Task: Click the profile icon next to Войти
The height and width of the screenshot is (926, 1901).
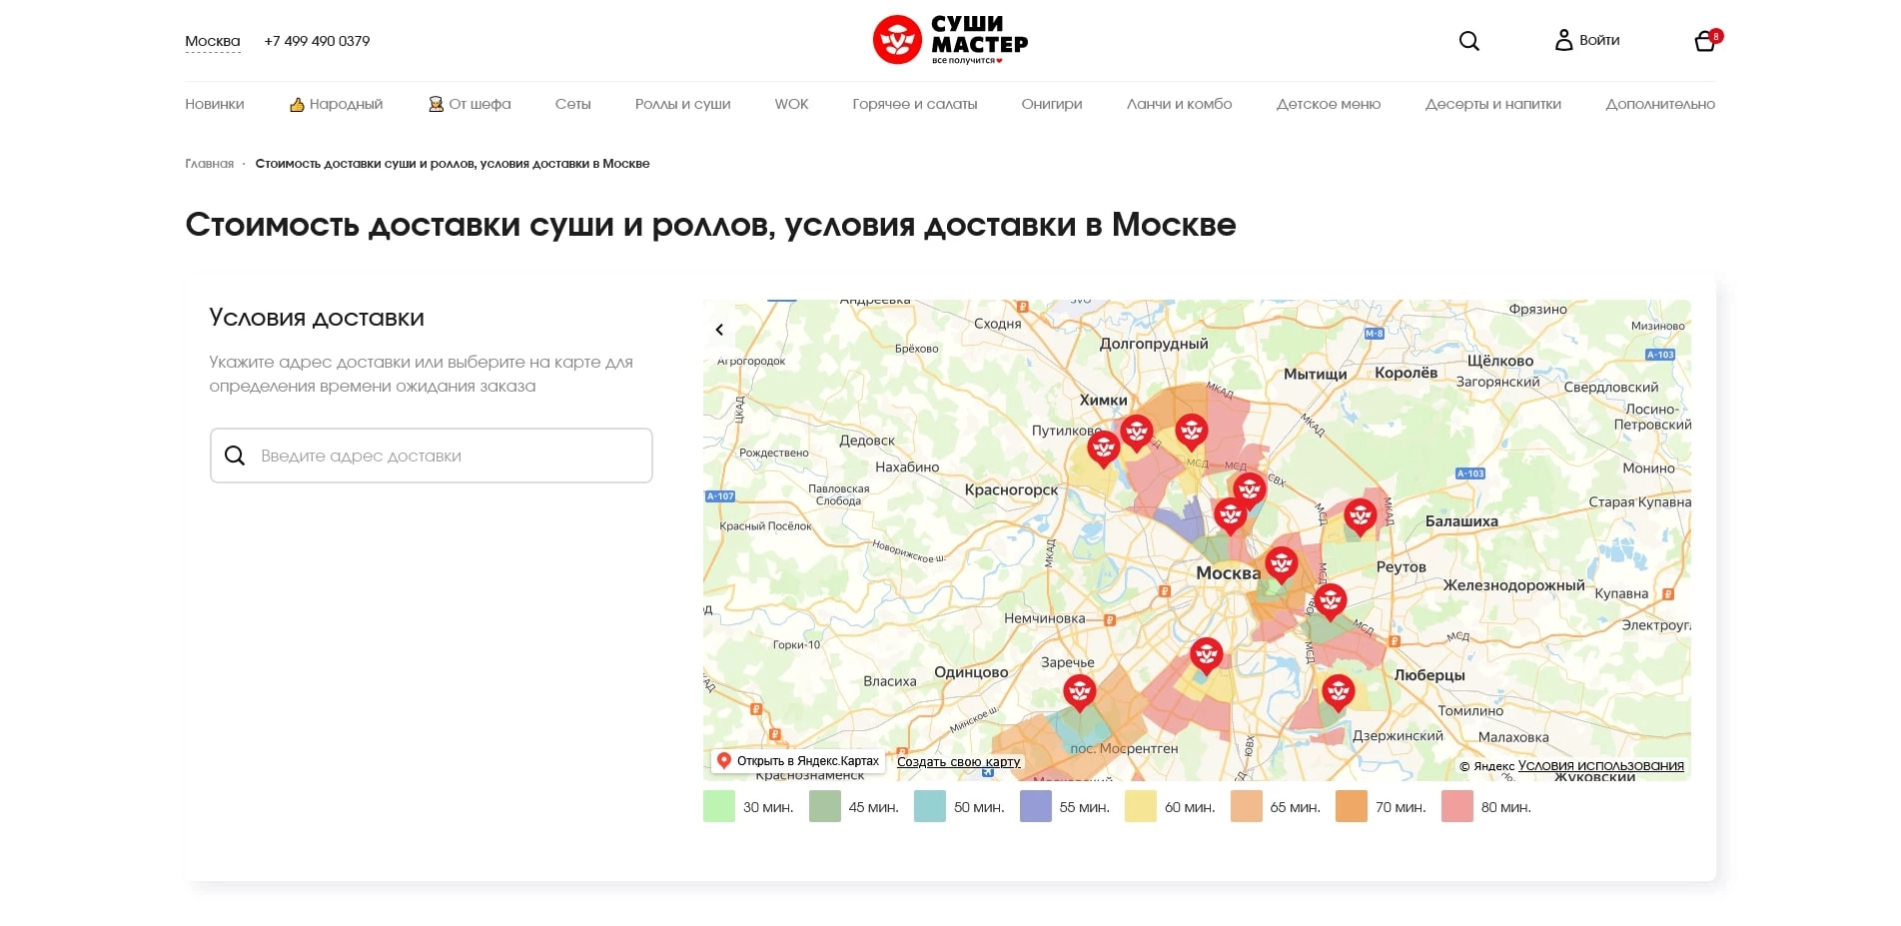Action: click(1563, 40)
